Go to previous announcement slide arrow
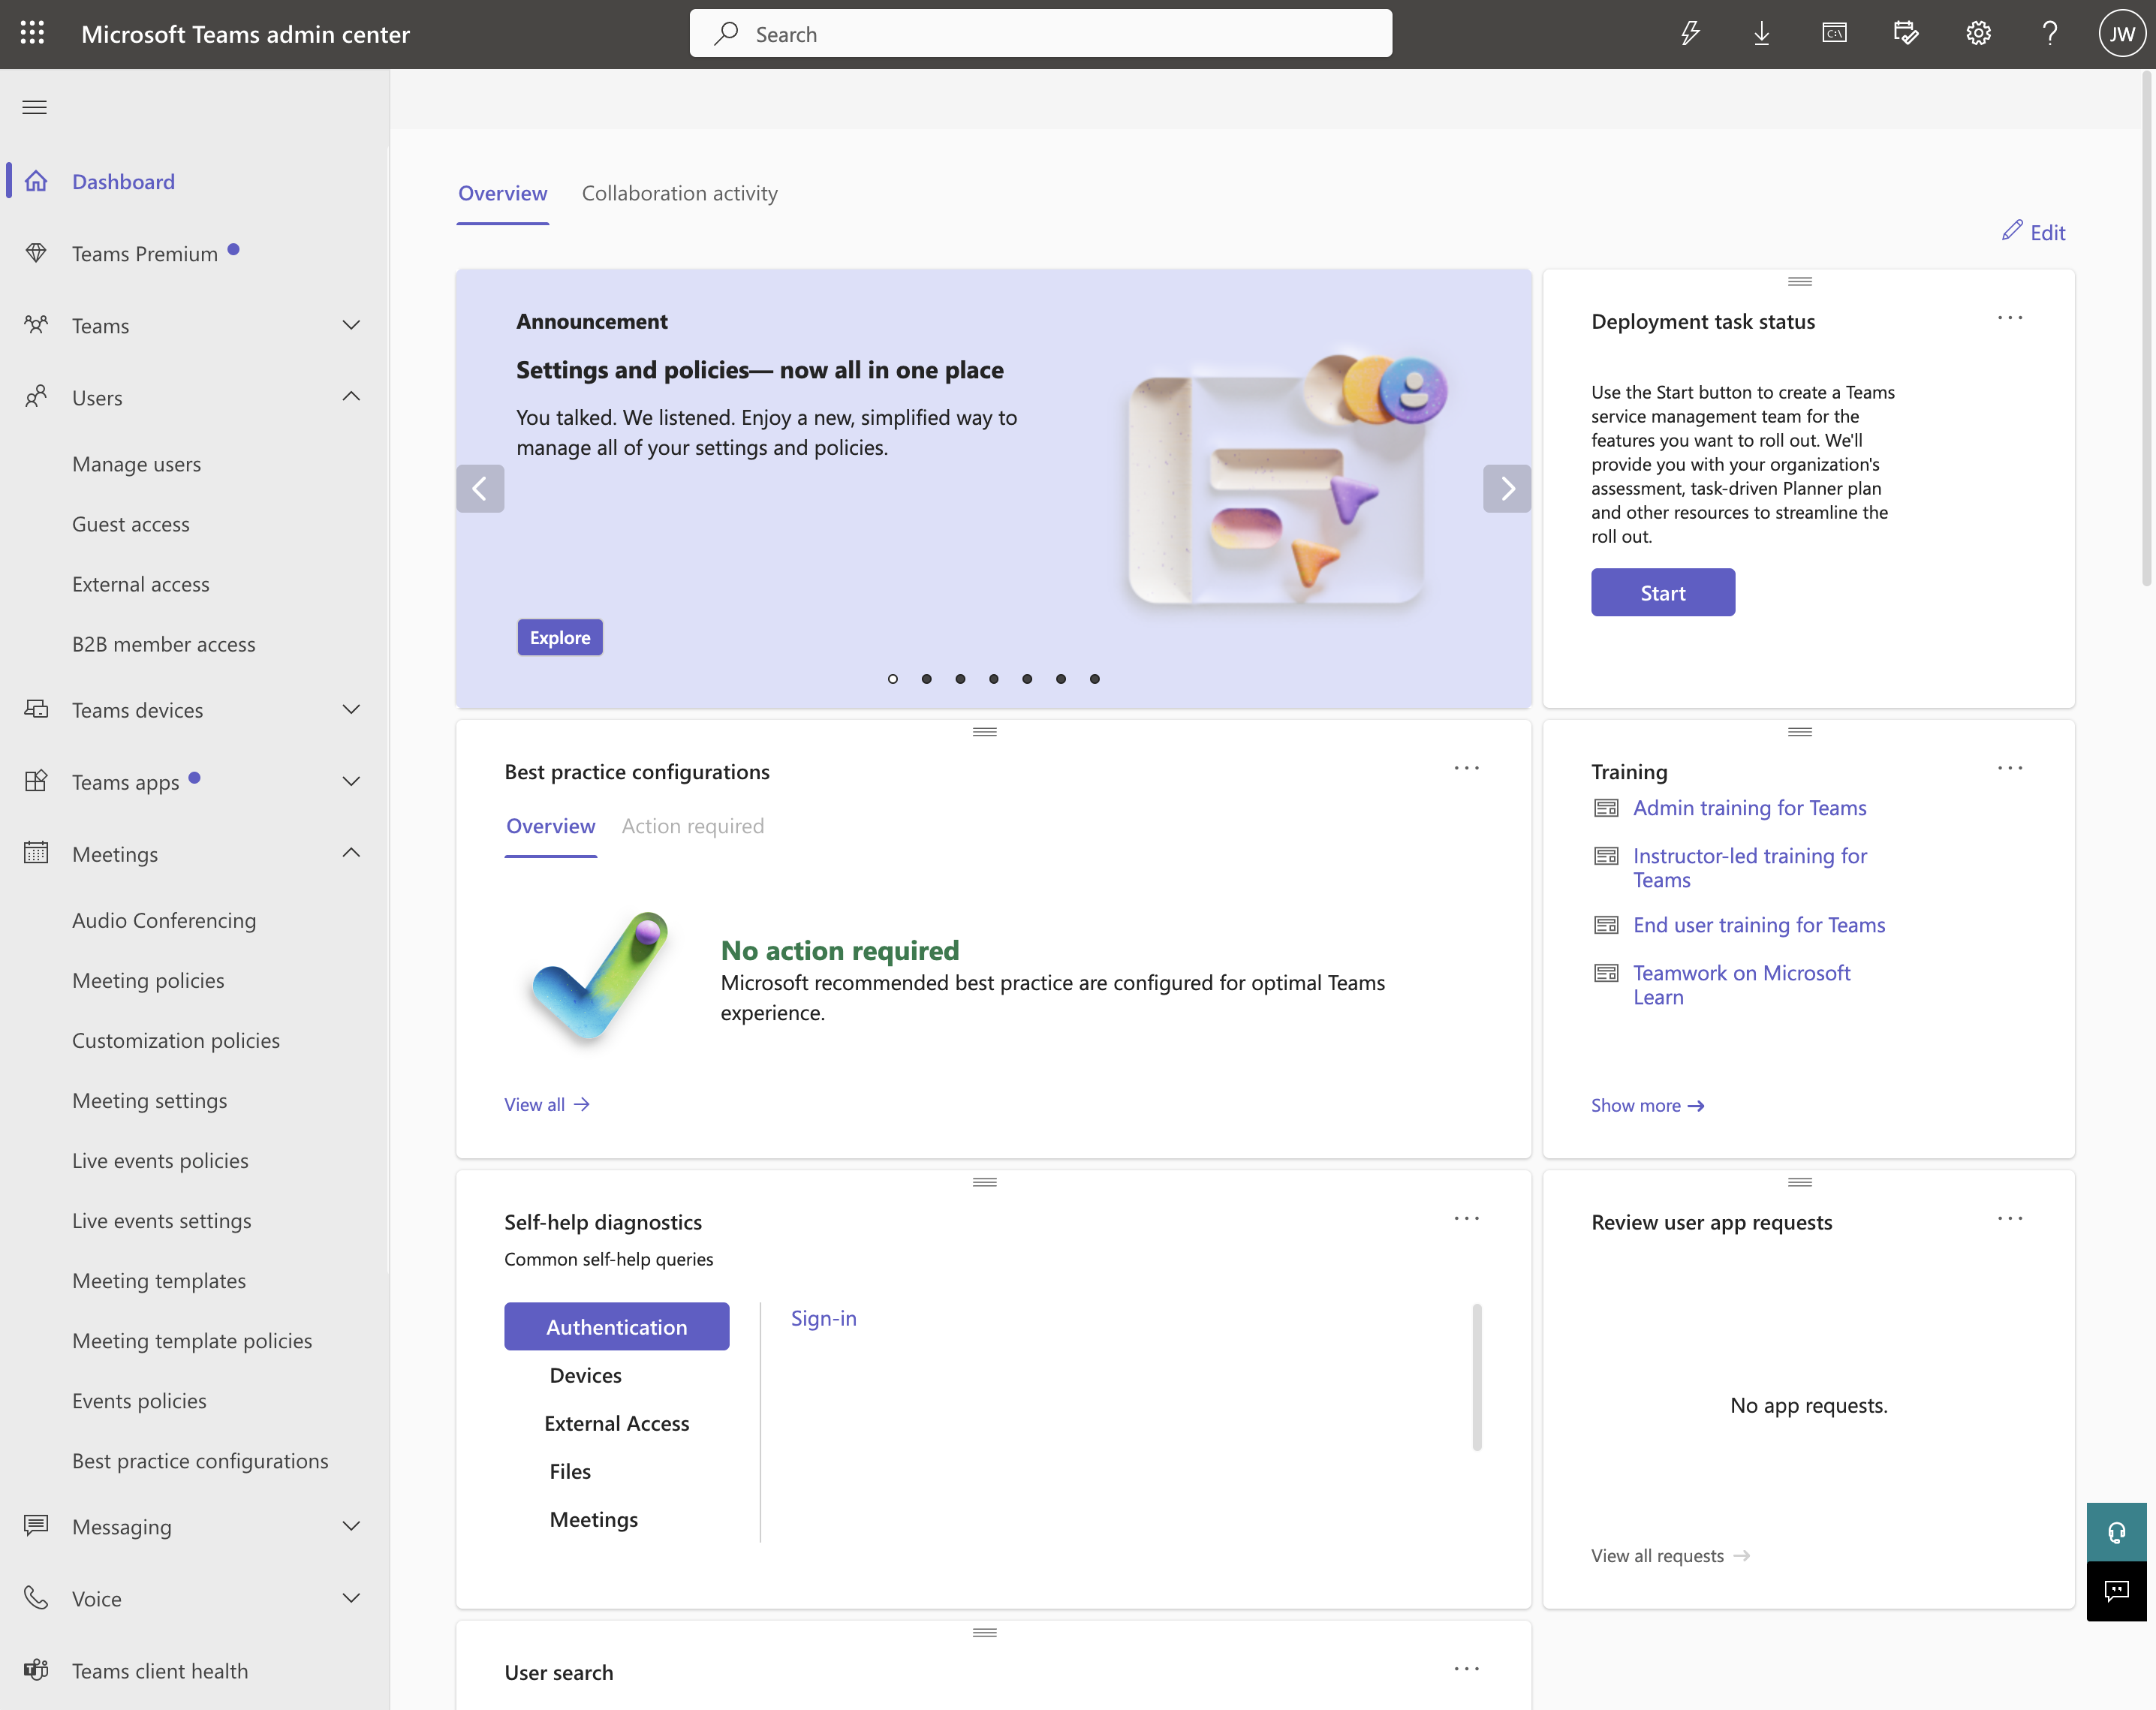Screen dimensions: 2156x1710 click(480, 488)
